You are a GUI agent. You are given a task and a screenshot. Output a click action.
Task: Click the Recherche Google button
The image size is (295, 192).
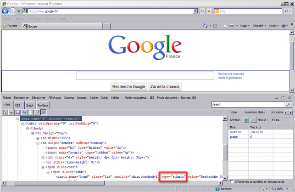click(x=128, y=86)
